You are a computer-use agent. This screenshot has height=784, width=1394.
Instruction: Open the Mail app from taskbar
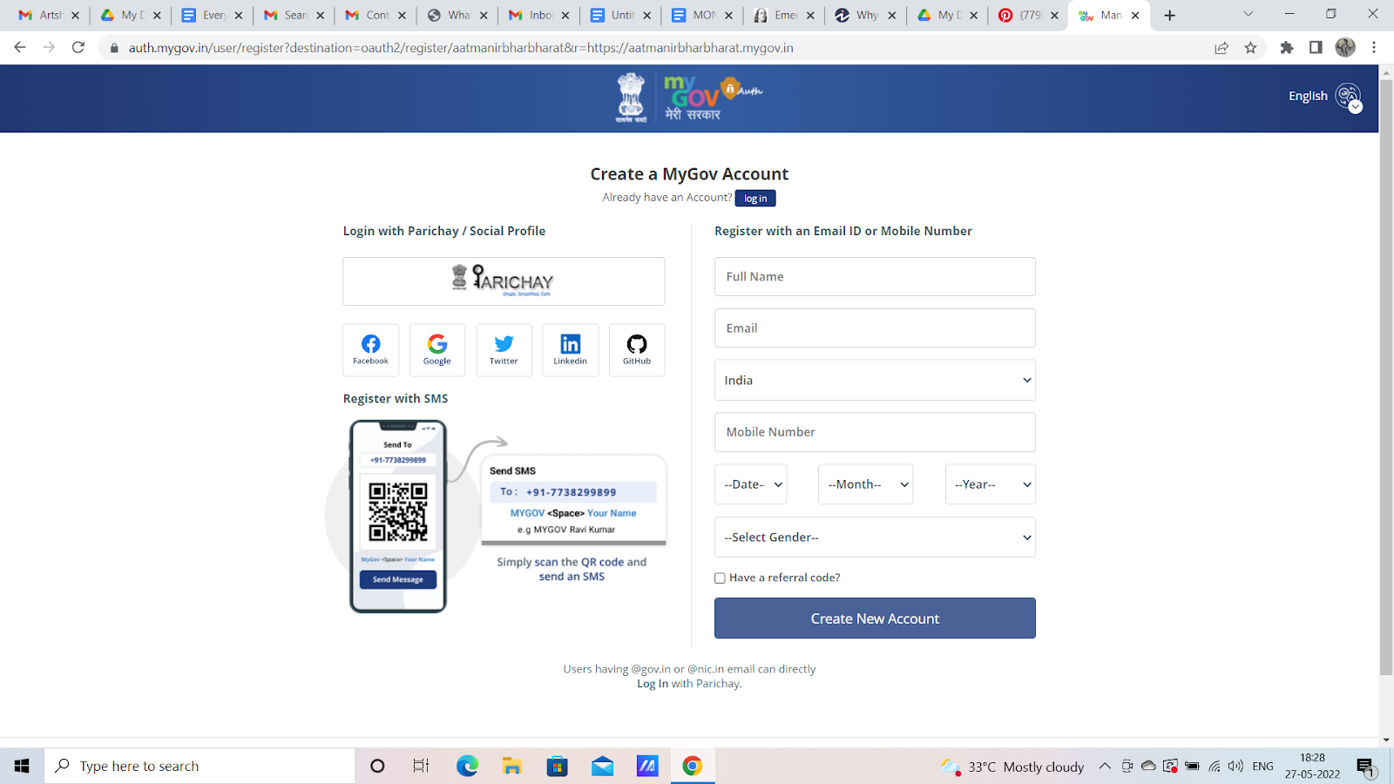pyautogui.click(x=602, y=766)
